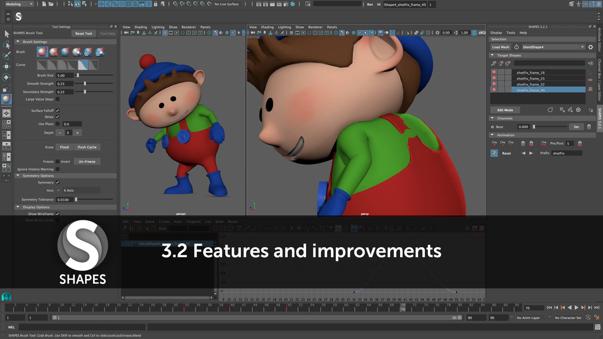
Task: Select the Grab brush in Brush Settings
Action: coord(42,52)
